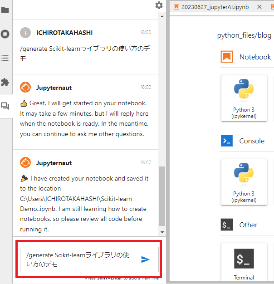Click the chat message input field
The image size is (274, 284).
(77, 260)
